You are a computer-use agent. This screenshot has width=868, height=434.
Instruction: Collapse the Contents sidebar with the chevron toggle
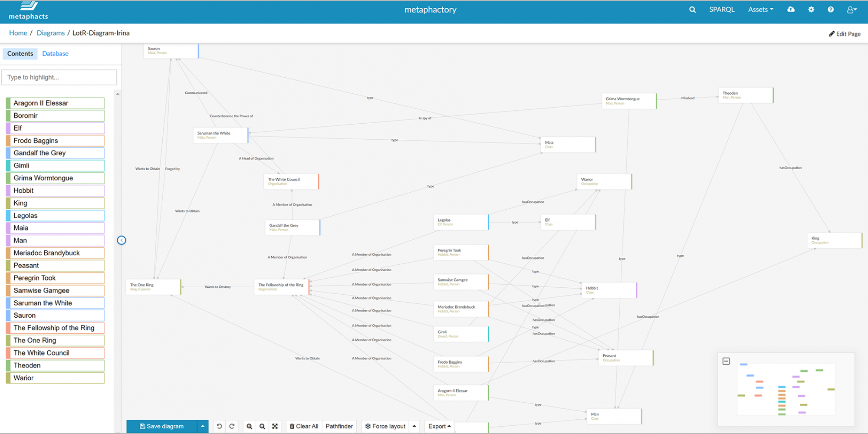(122, 240)
